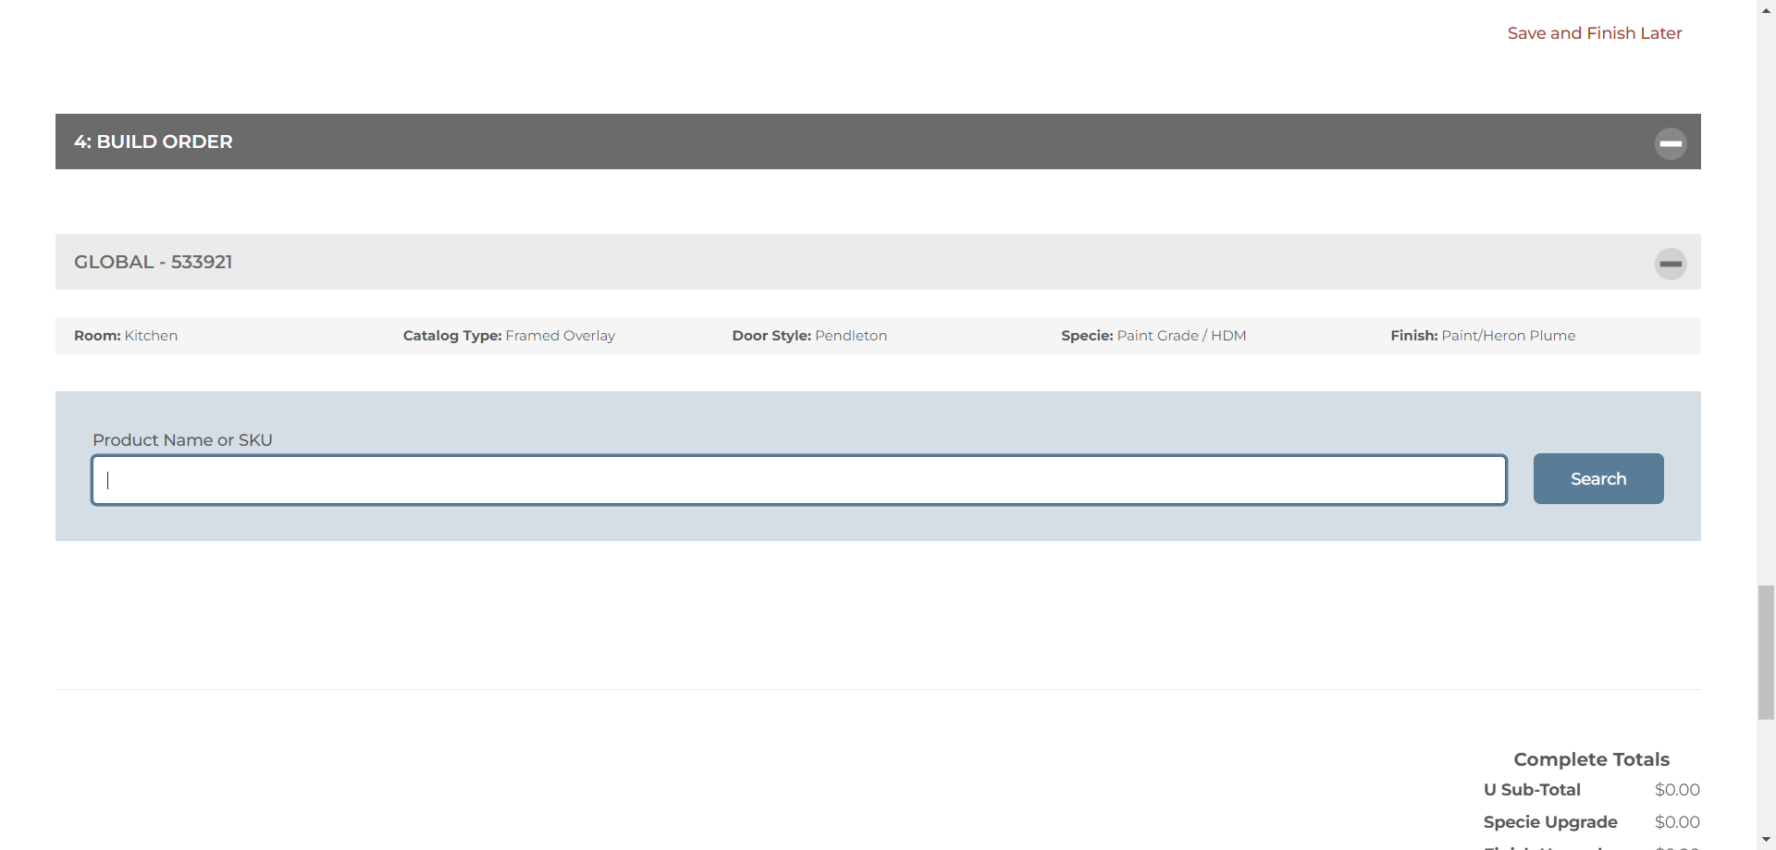The image size is (1776, 850).
Task: Collapse the Global - 533921 minus icon
Action: [x=1670, y=264]
